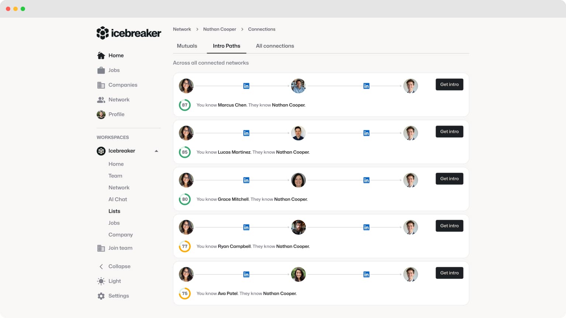Switch to the Mutuals tab
The height and width of the screenshot is (318, 566).
[187, 46]
